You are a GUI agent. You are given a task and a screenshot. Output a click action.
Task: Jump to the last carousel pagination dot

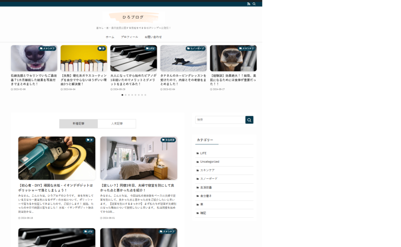(145, 95)
